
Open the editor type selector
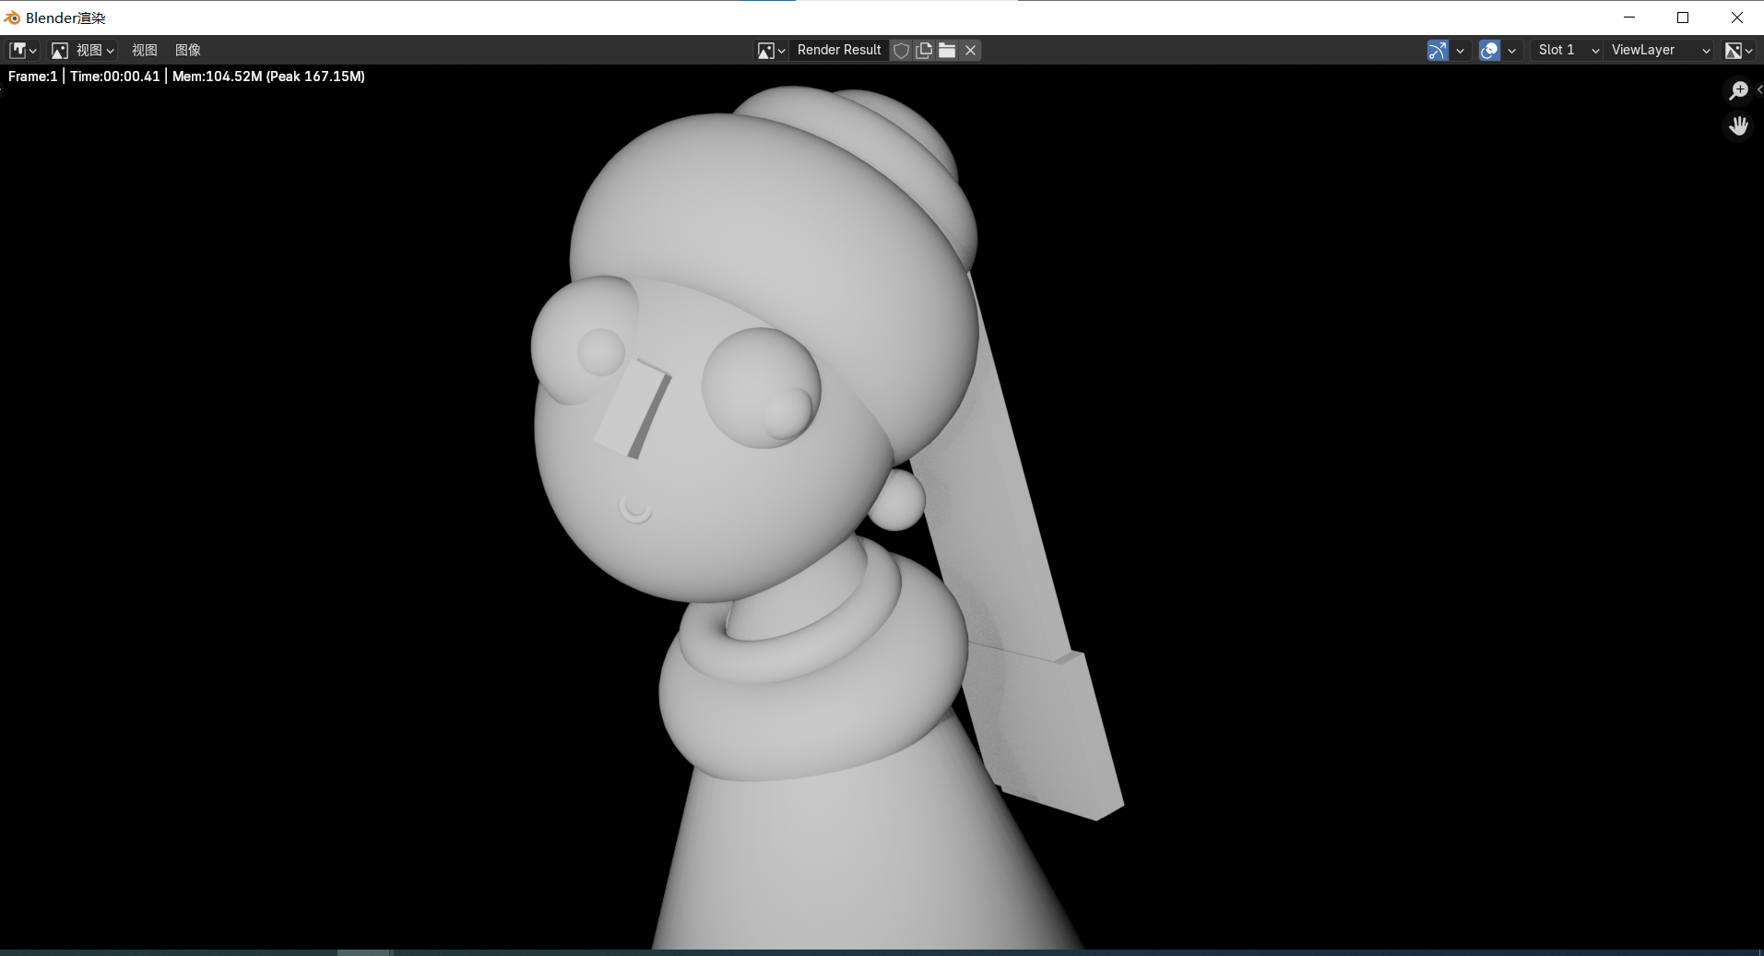tap(22, 51)
